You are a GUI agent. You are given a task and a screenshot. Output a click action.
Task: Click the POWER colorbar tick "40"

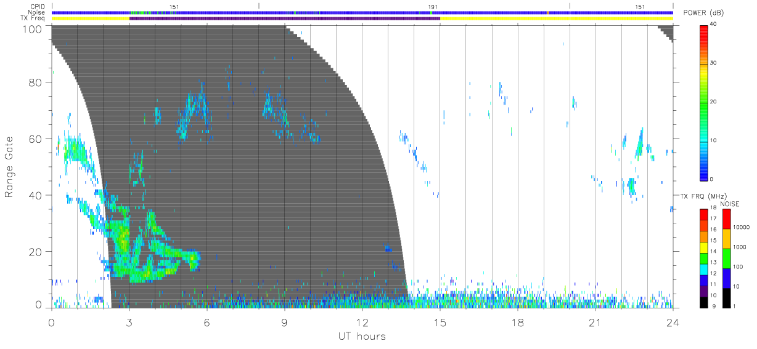714,25
